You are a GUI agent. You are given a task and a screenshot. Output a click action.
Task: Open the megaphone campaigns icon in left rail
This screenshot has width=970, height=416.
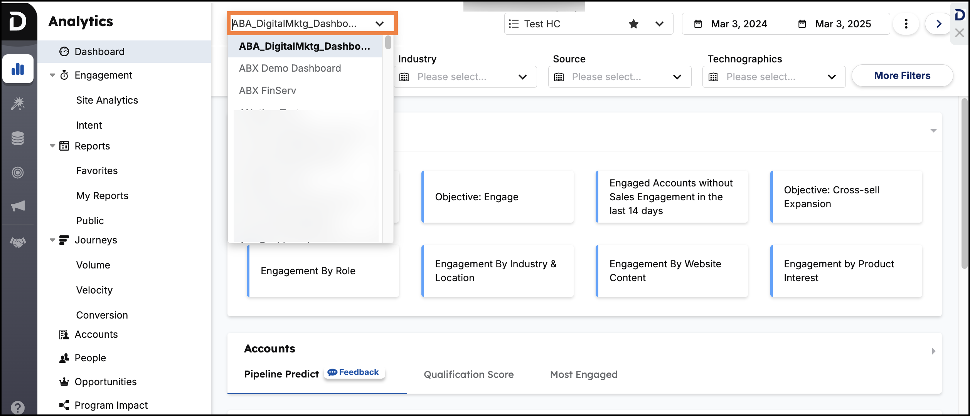pos(18,206)
